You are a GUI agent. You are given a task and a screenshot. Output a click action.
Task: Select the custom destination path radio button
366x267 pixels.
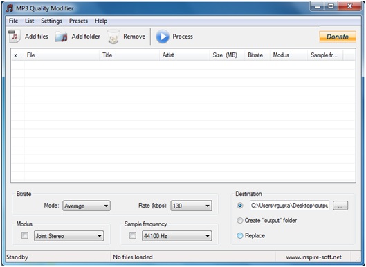[x=239, y=206]
